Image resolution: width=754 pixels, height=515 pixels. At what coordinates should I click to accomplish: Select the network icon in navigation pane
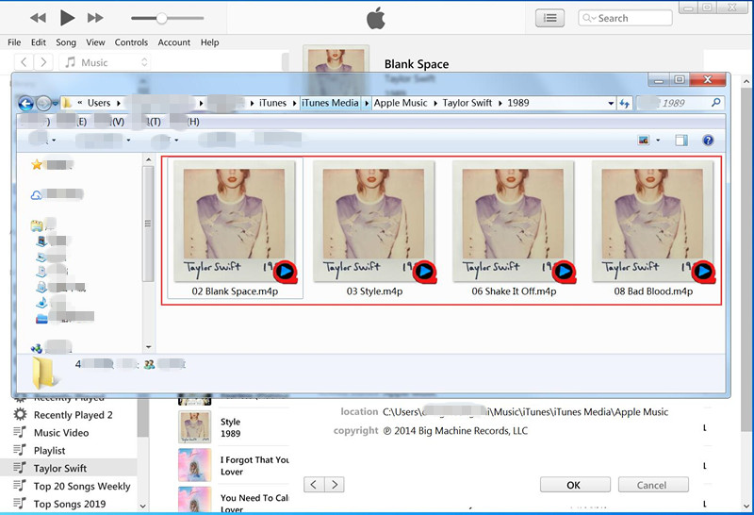[37, 347]
